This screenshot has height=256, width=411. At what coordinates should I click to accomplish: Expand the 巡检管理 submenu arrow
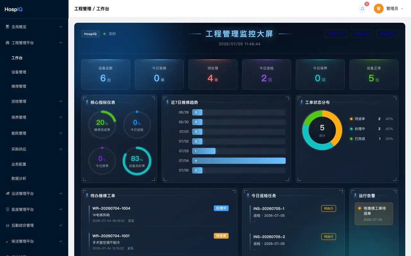click(x=61, y=101)
